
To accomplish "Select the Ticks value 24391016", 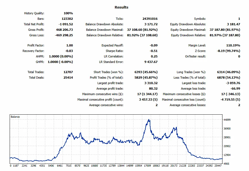I will click(x=150, y=19).
